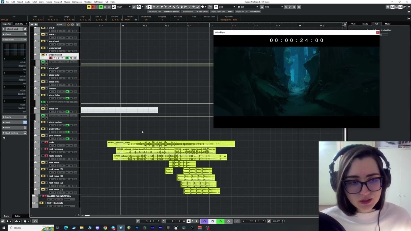Switch to the Editor tab

18,216
